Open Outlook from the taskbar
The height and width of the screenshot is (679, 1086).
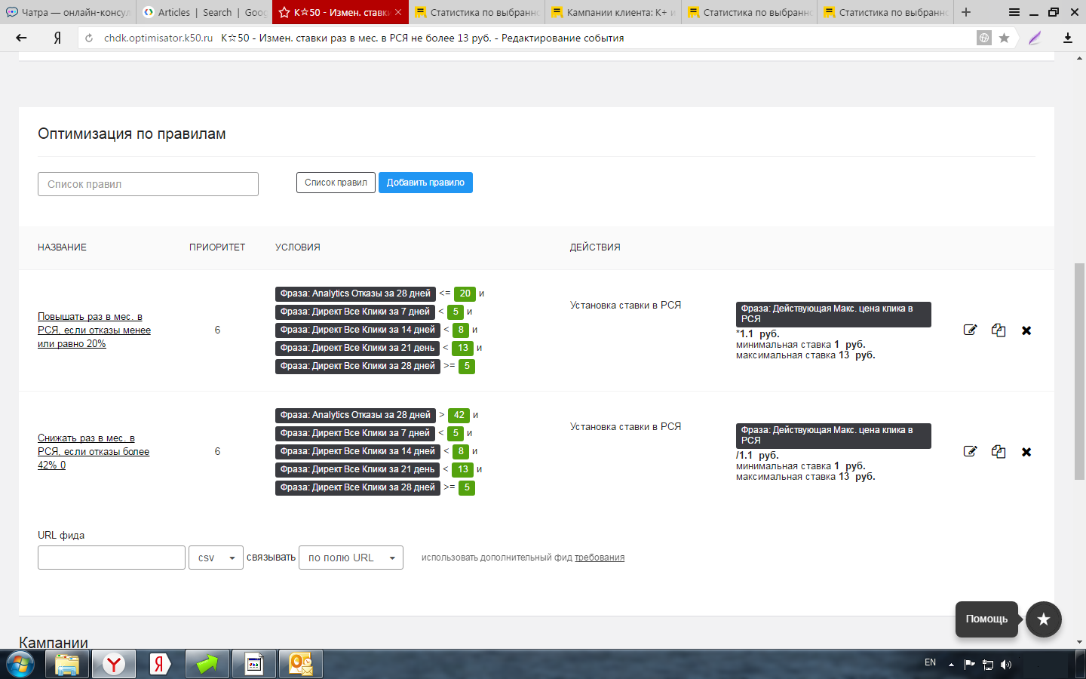301,665
